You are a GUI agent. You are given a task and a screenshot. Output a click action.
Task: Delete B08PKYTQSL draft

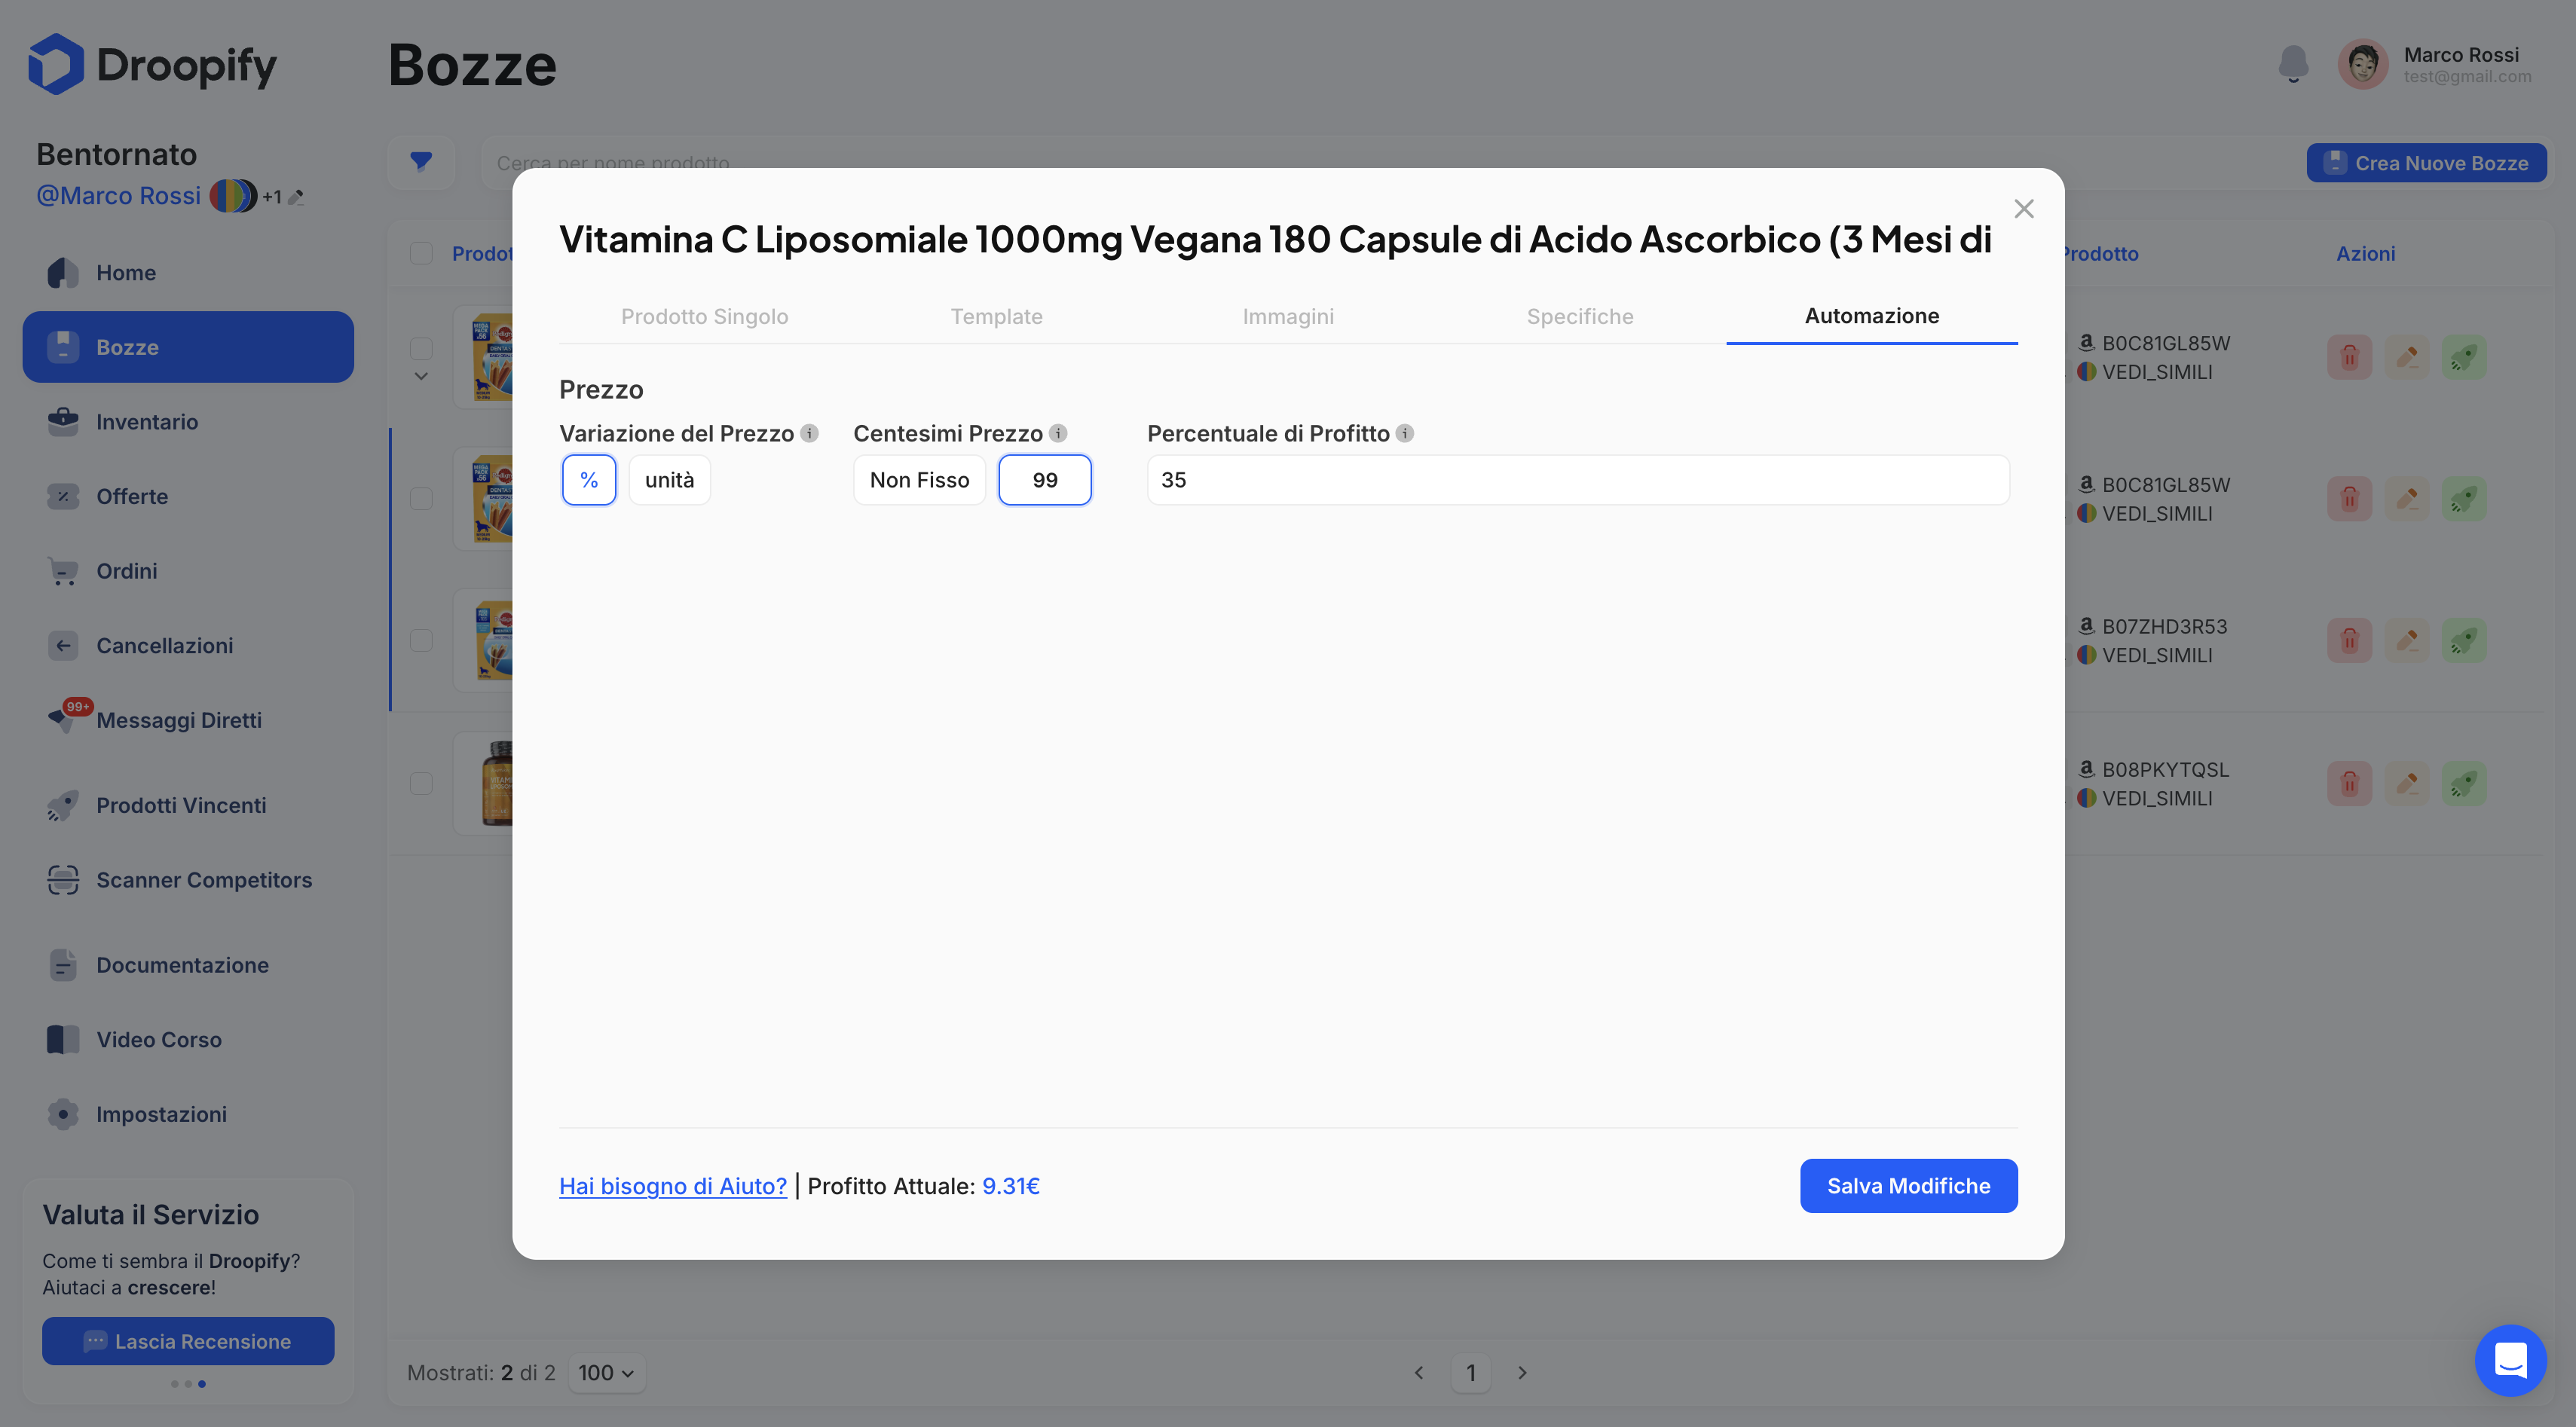2349,783
